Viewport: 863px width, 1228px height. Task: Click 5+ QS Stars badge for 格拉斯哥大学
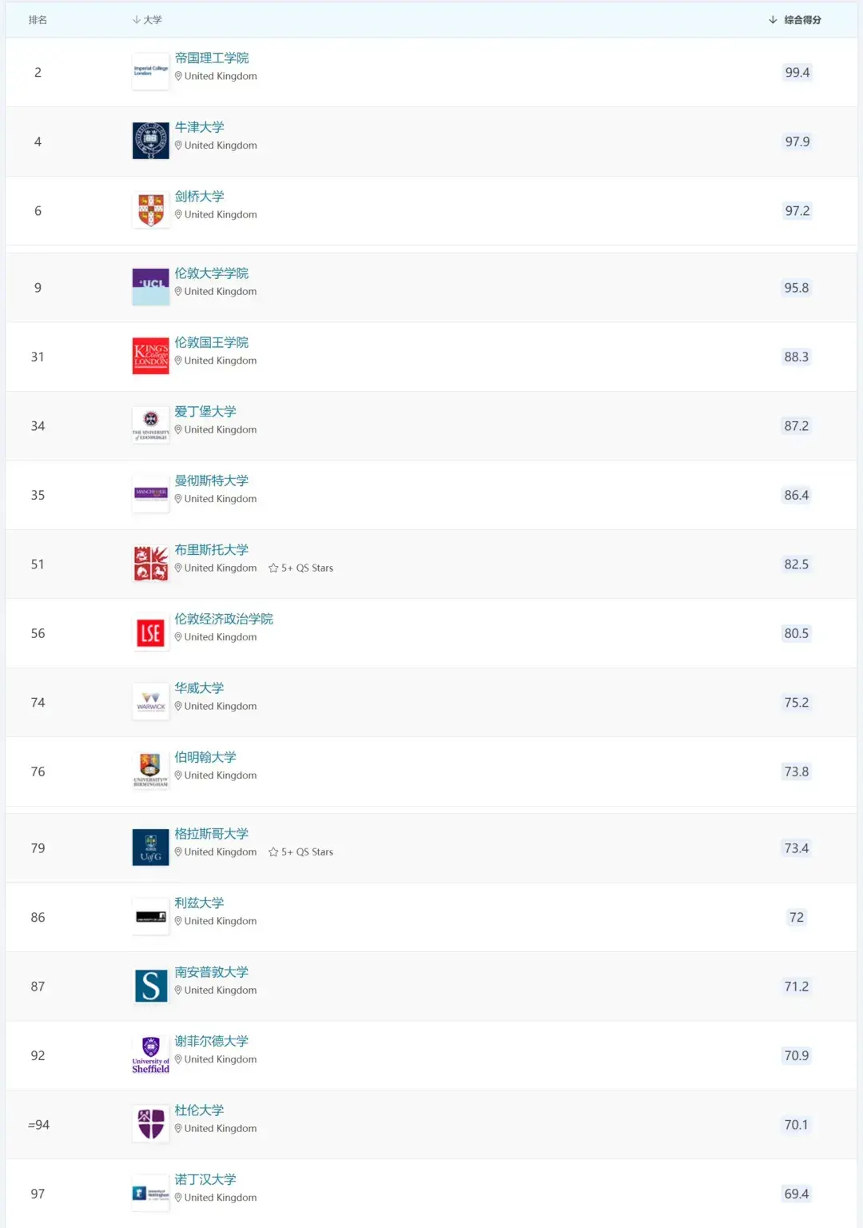pos(301,851)
